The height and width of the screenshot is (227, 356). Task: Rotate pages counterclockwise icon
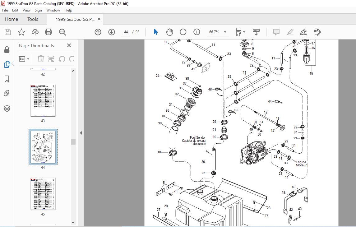click(x=62, y=59)
